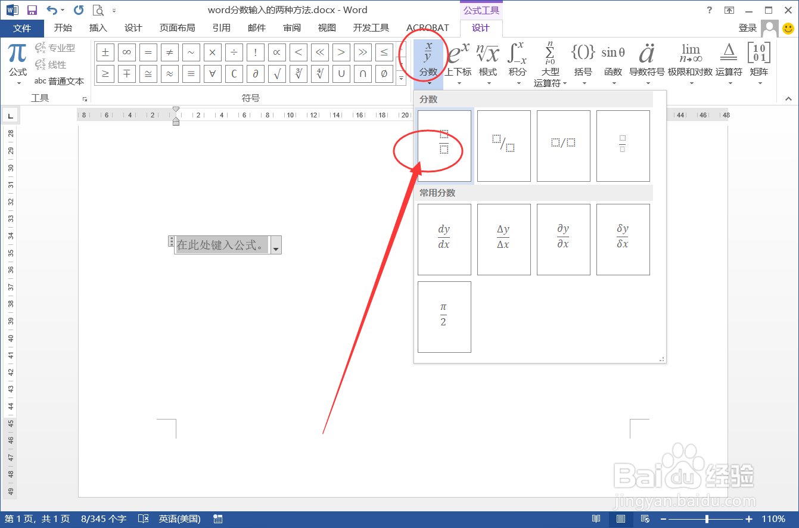Insert the multiplication × symbol
Image resolution: width=799 pixels, height=528 pixels.
(213, 52)
